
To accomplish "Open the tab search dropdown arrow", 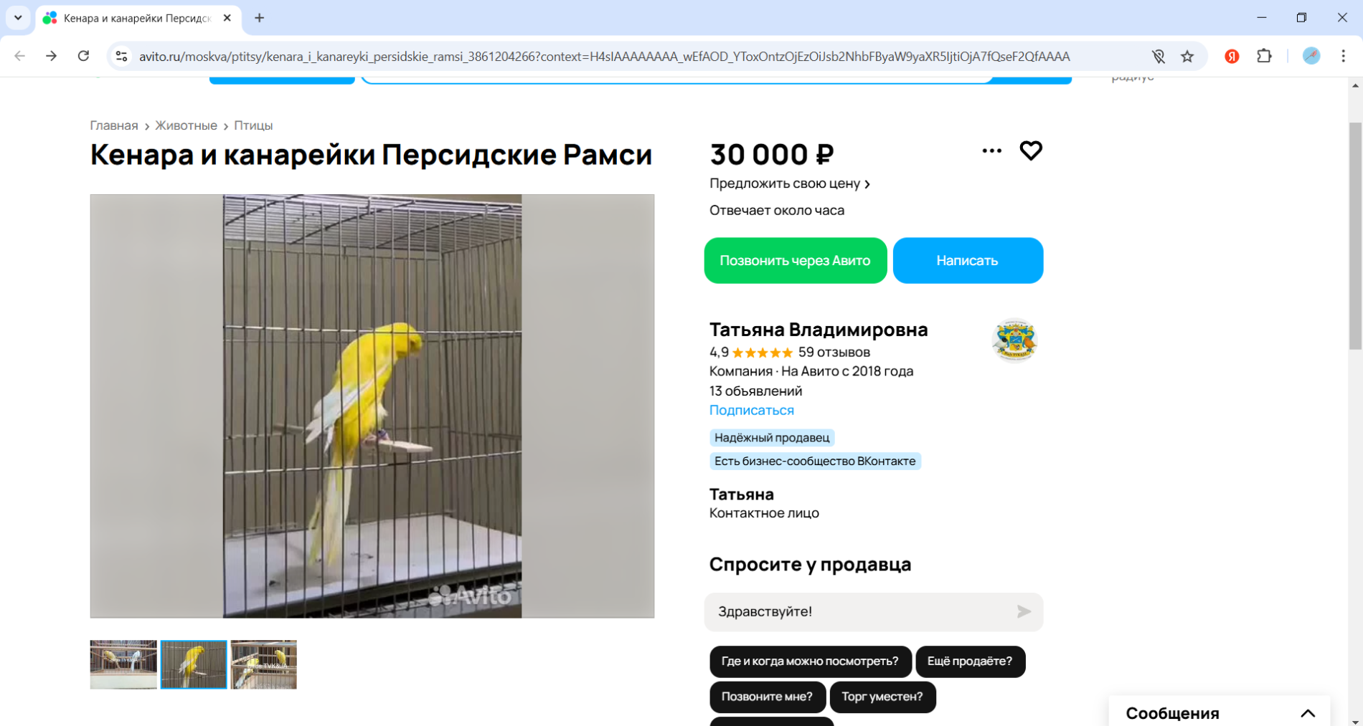I will [x=18, y=17].
